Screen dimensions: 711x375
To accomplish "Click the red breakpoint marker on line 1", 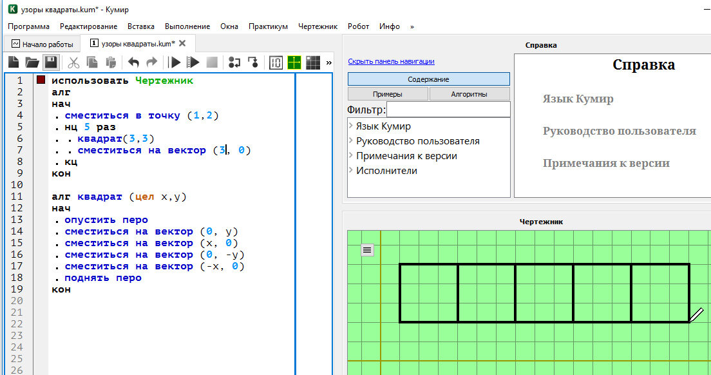I will pos(41,80).
